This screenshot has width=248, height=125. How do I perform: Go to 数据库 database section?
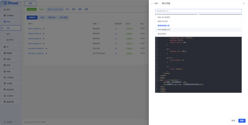pyautogui.click(x=11, y=53)
